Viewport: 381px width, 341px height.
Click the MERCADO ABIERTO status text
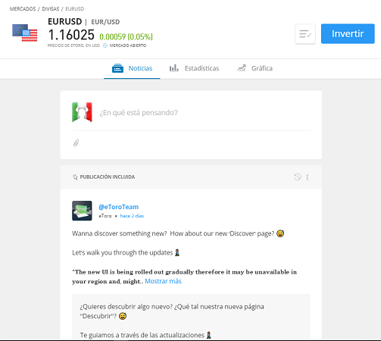[x=128, y=45]
